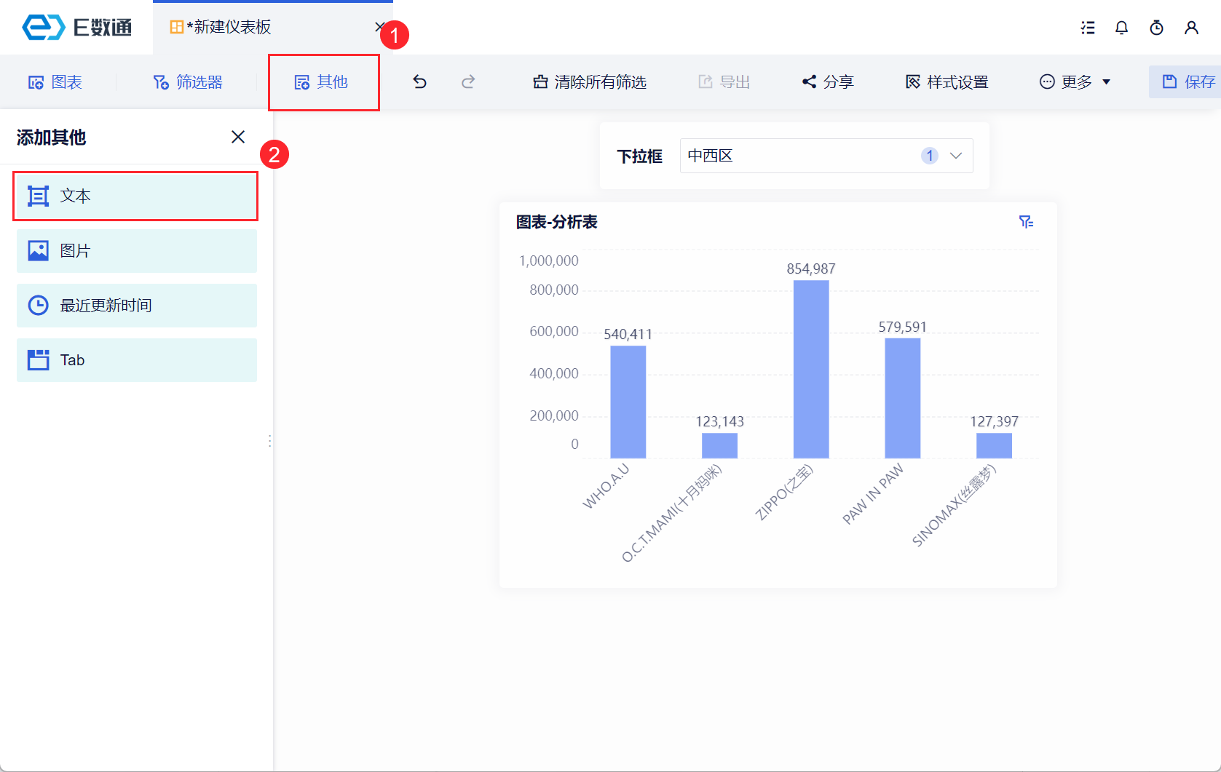
Task: Click the E数通 logo
Action: coord(76,28)
